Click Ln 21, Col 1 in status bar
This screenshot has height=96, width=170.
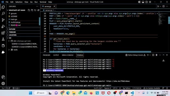98,88
